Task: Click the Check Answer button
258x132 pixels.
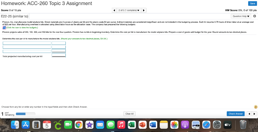Action: click(x=236, y=114)
